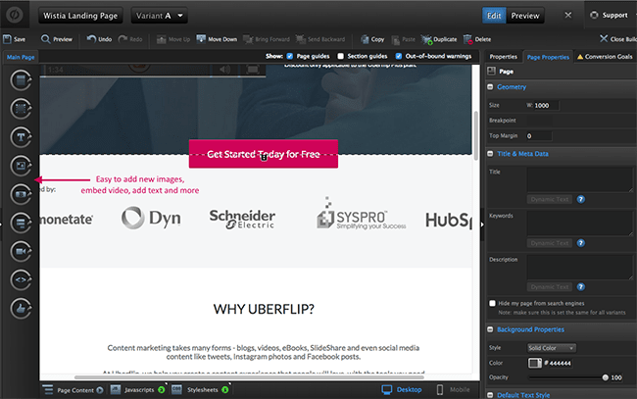Open the Main Page tab
Viewport: 637px width, 399px height.
click(21, 57)
